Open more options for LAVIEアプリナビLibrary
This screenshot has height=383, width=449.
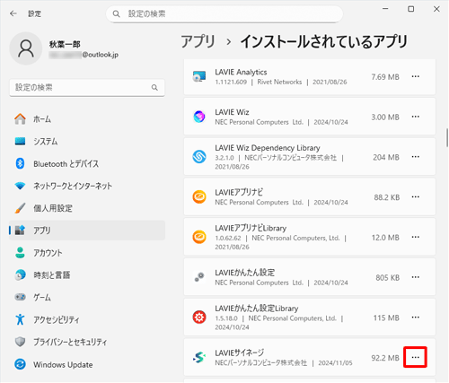click(x=415, y=237)
